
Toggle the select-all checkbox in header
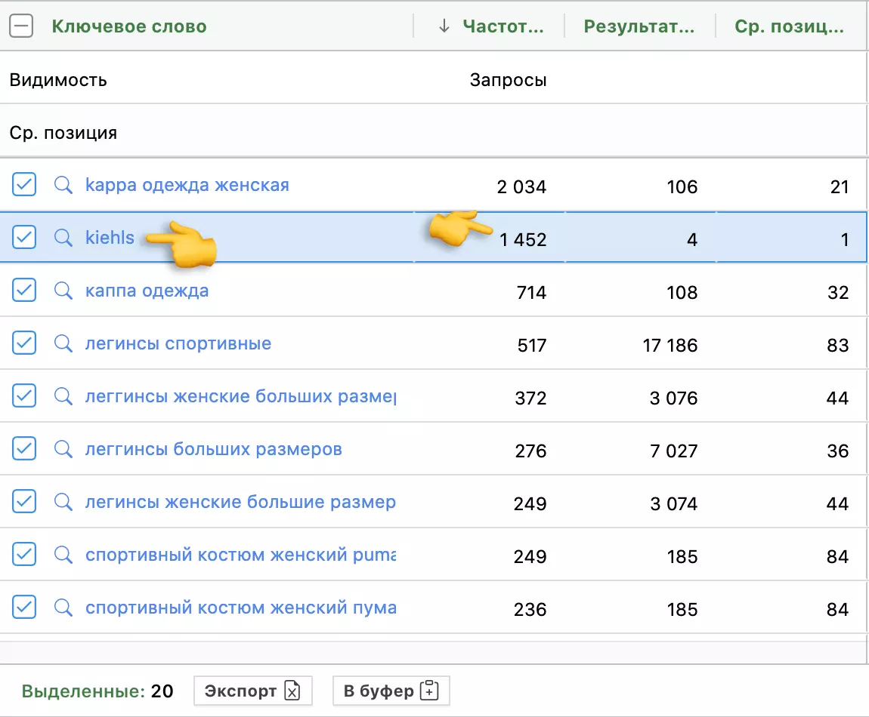pos(21,26)
